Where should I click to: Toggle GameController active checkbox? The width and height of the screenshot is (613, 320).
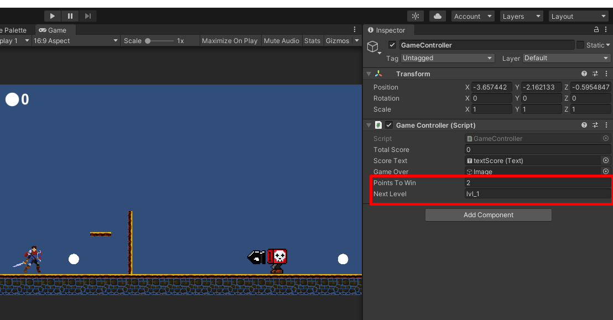392,45
